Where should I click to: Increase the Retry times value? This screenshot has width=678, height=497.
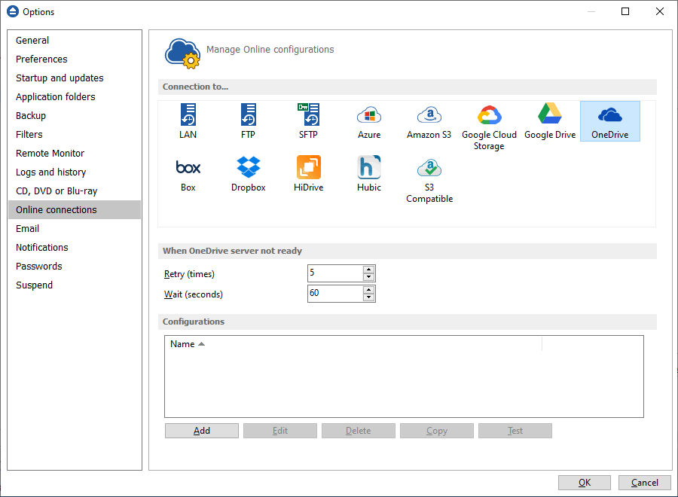pyautogui.click(x=368, y=270)
